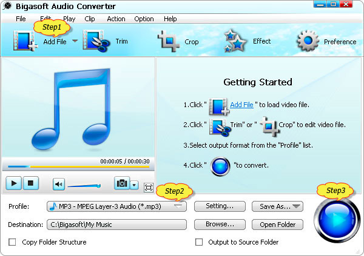The height and width of the screenshot is (256, 364).
Task: Click the Trim toolbar label
Action: click(122, 41)
